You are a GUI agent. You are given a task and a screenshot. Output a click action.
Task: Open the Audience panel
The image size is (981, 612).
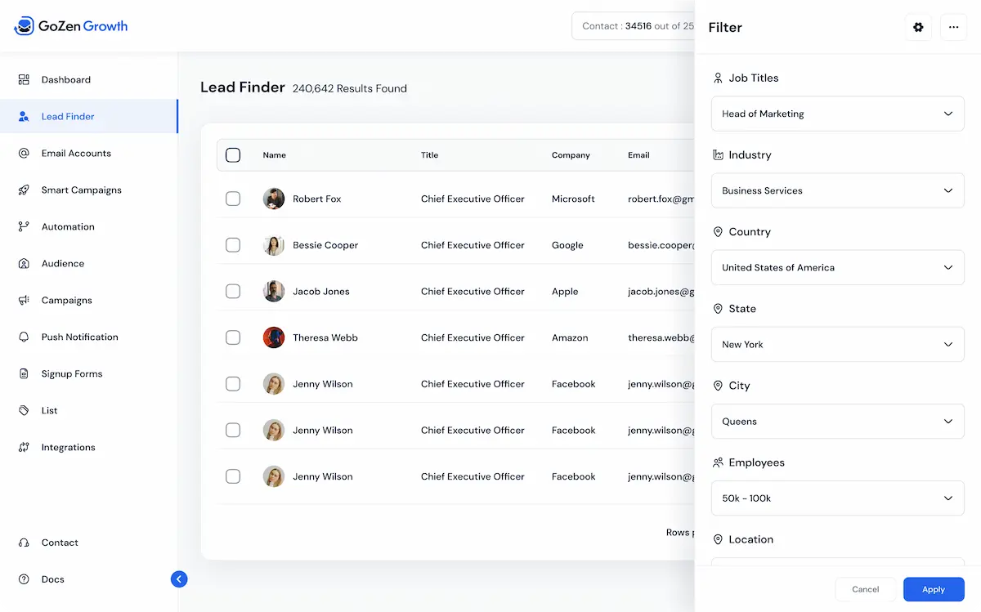coord(63,263)
